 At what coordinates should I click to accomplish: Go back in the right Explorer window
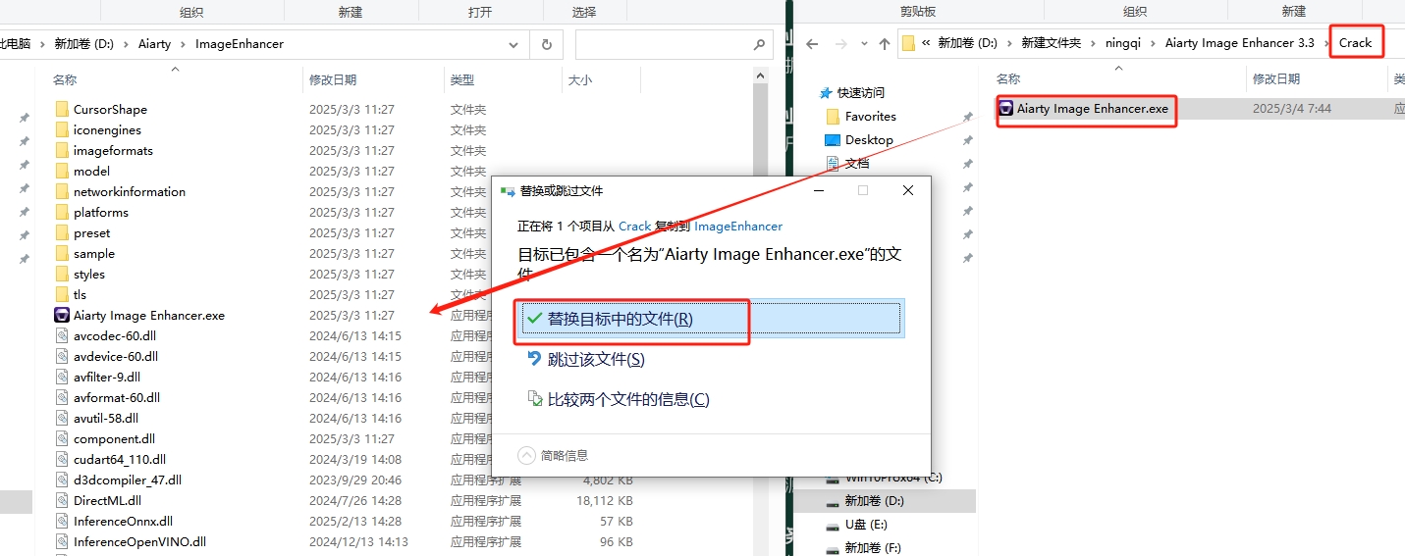[812, 43]
